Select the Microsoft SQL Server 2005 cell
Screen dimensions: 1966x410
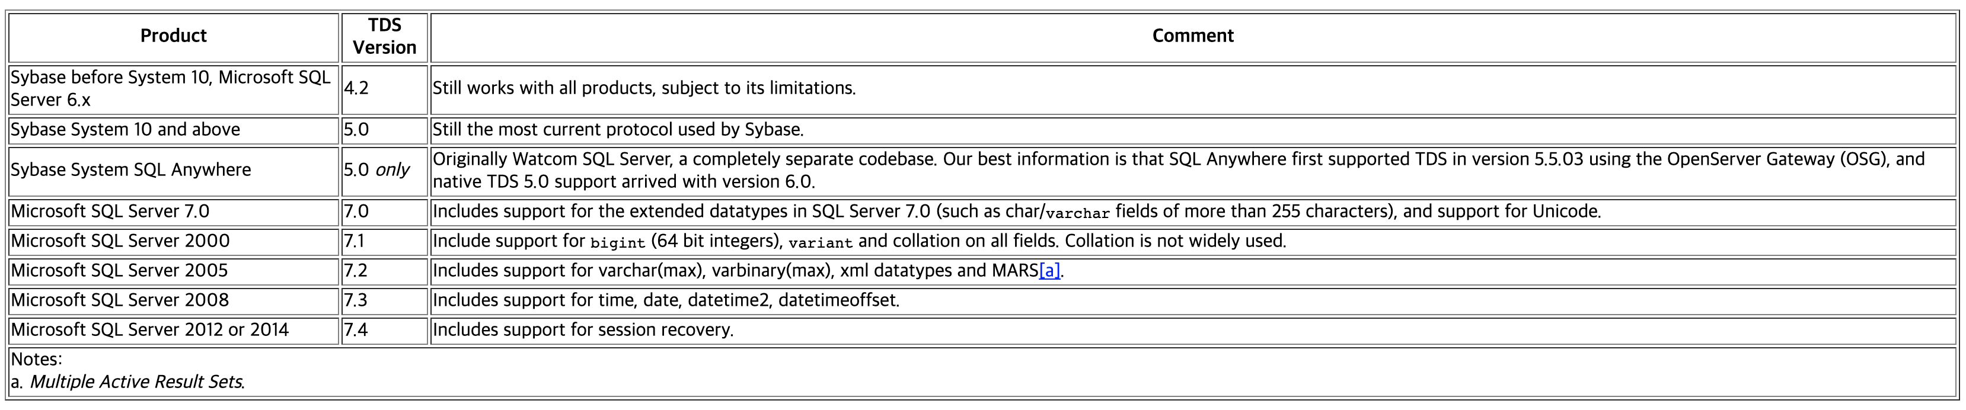173,271
